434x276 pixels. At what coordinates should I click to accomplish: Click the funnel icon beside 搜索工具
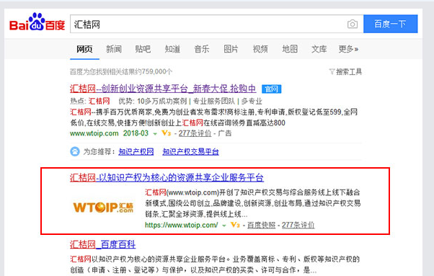[x=332, y=72]
